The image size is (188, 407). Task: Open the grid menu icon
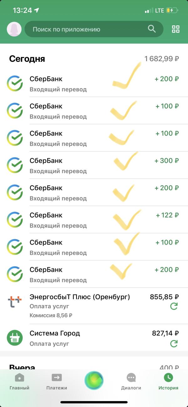(x=176, y=29)
